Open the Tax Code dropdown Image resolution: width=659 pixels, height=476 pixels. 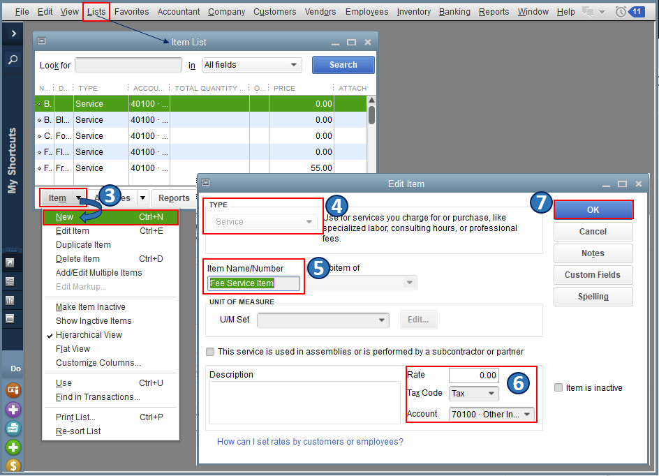474,393
